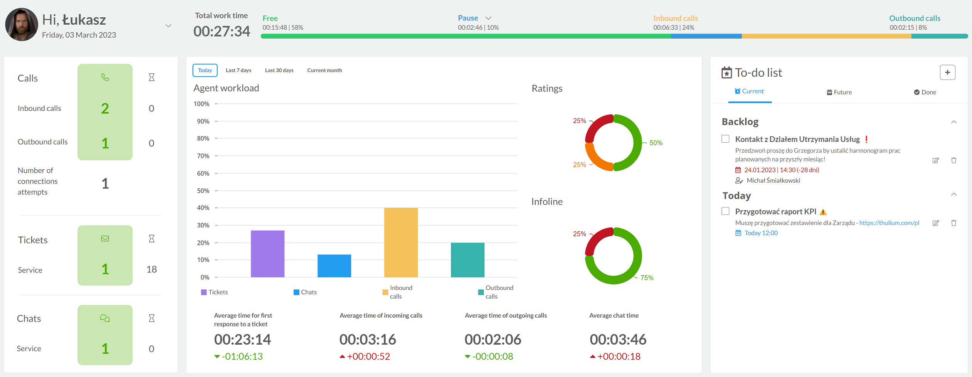Add a new to-do with plus button
Image resolution: width=972 pixels, height=377 pixels.
948,72
